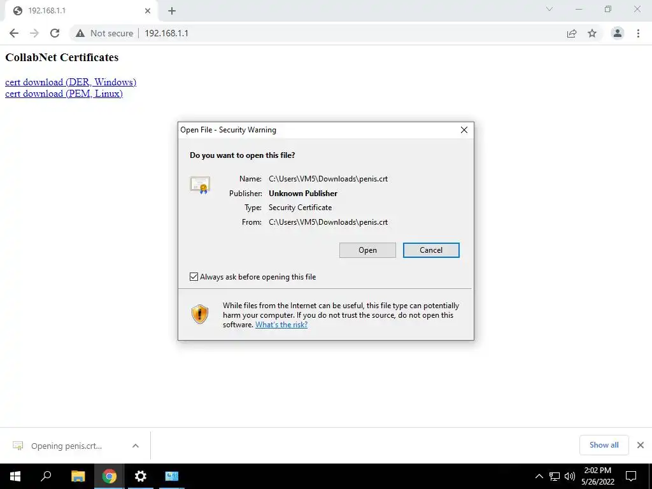Open Windows search from the taskbar
Screen dimensions: 652x489
(46, 476)
